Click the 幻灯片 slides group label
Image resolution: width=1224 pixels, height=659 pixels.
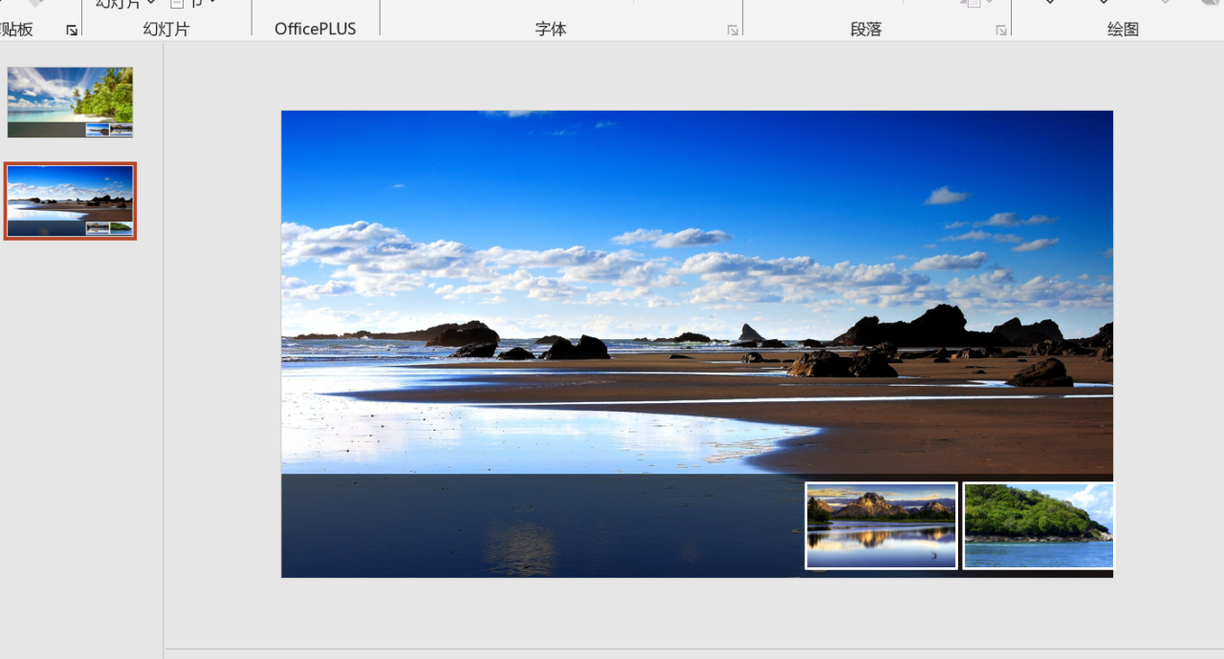pyautogui.click(x=166, y=30)
